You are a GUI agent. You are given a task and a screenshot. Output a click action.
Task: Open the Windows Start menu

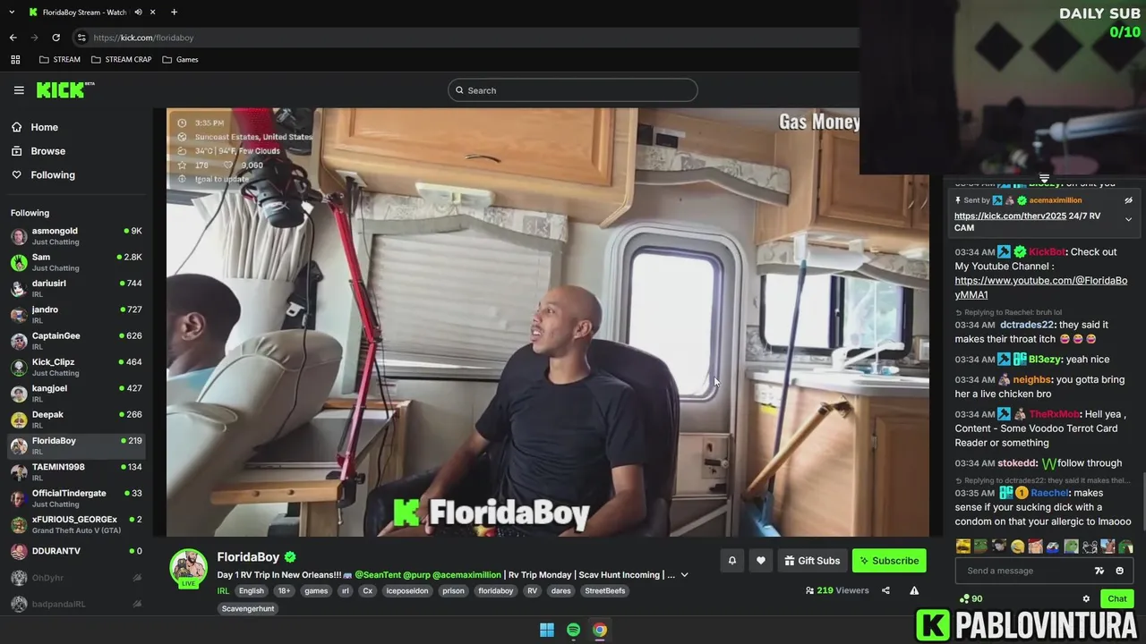(547, 630)
